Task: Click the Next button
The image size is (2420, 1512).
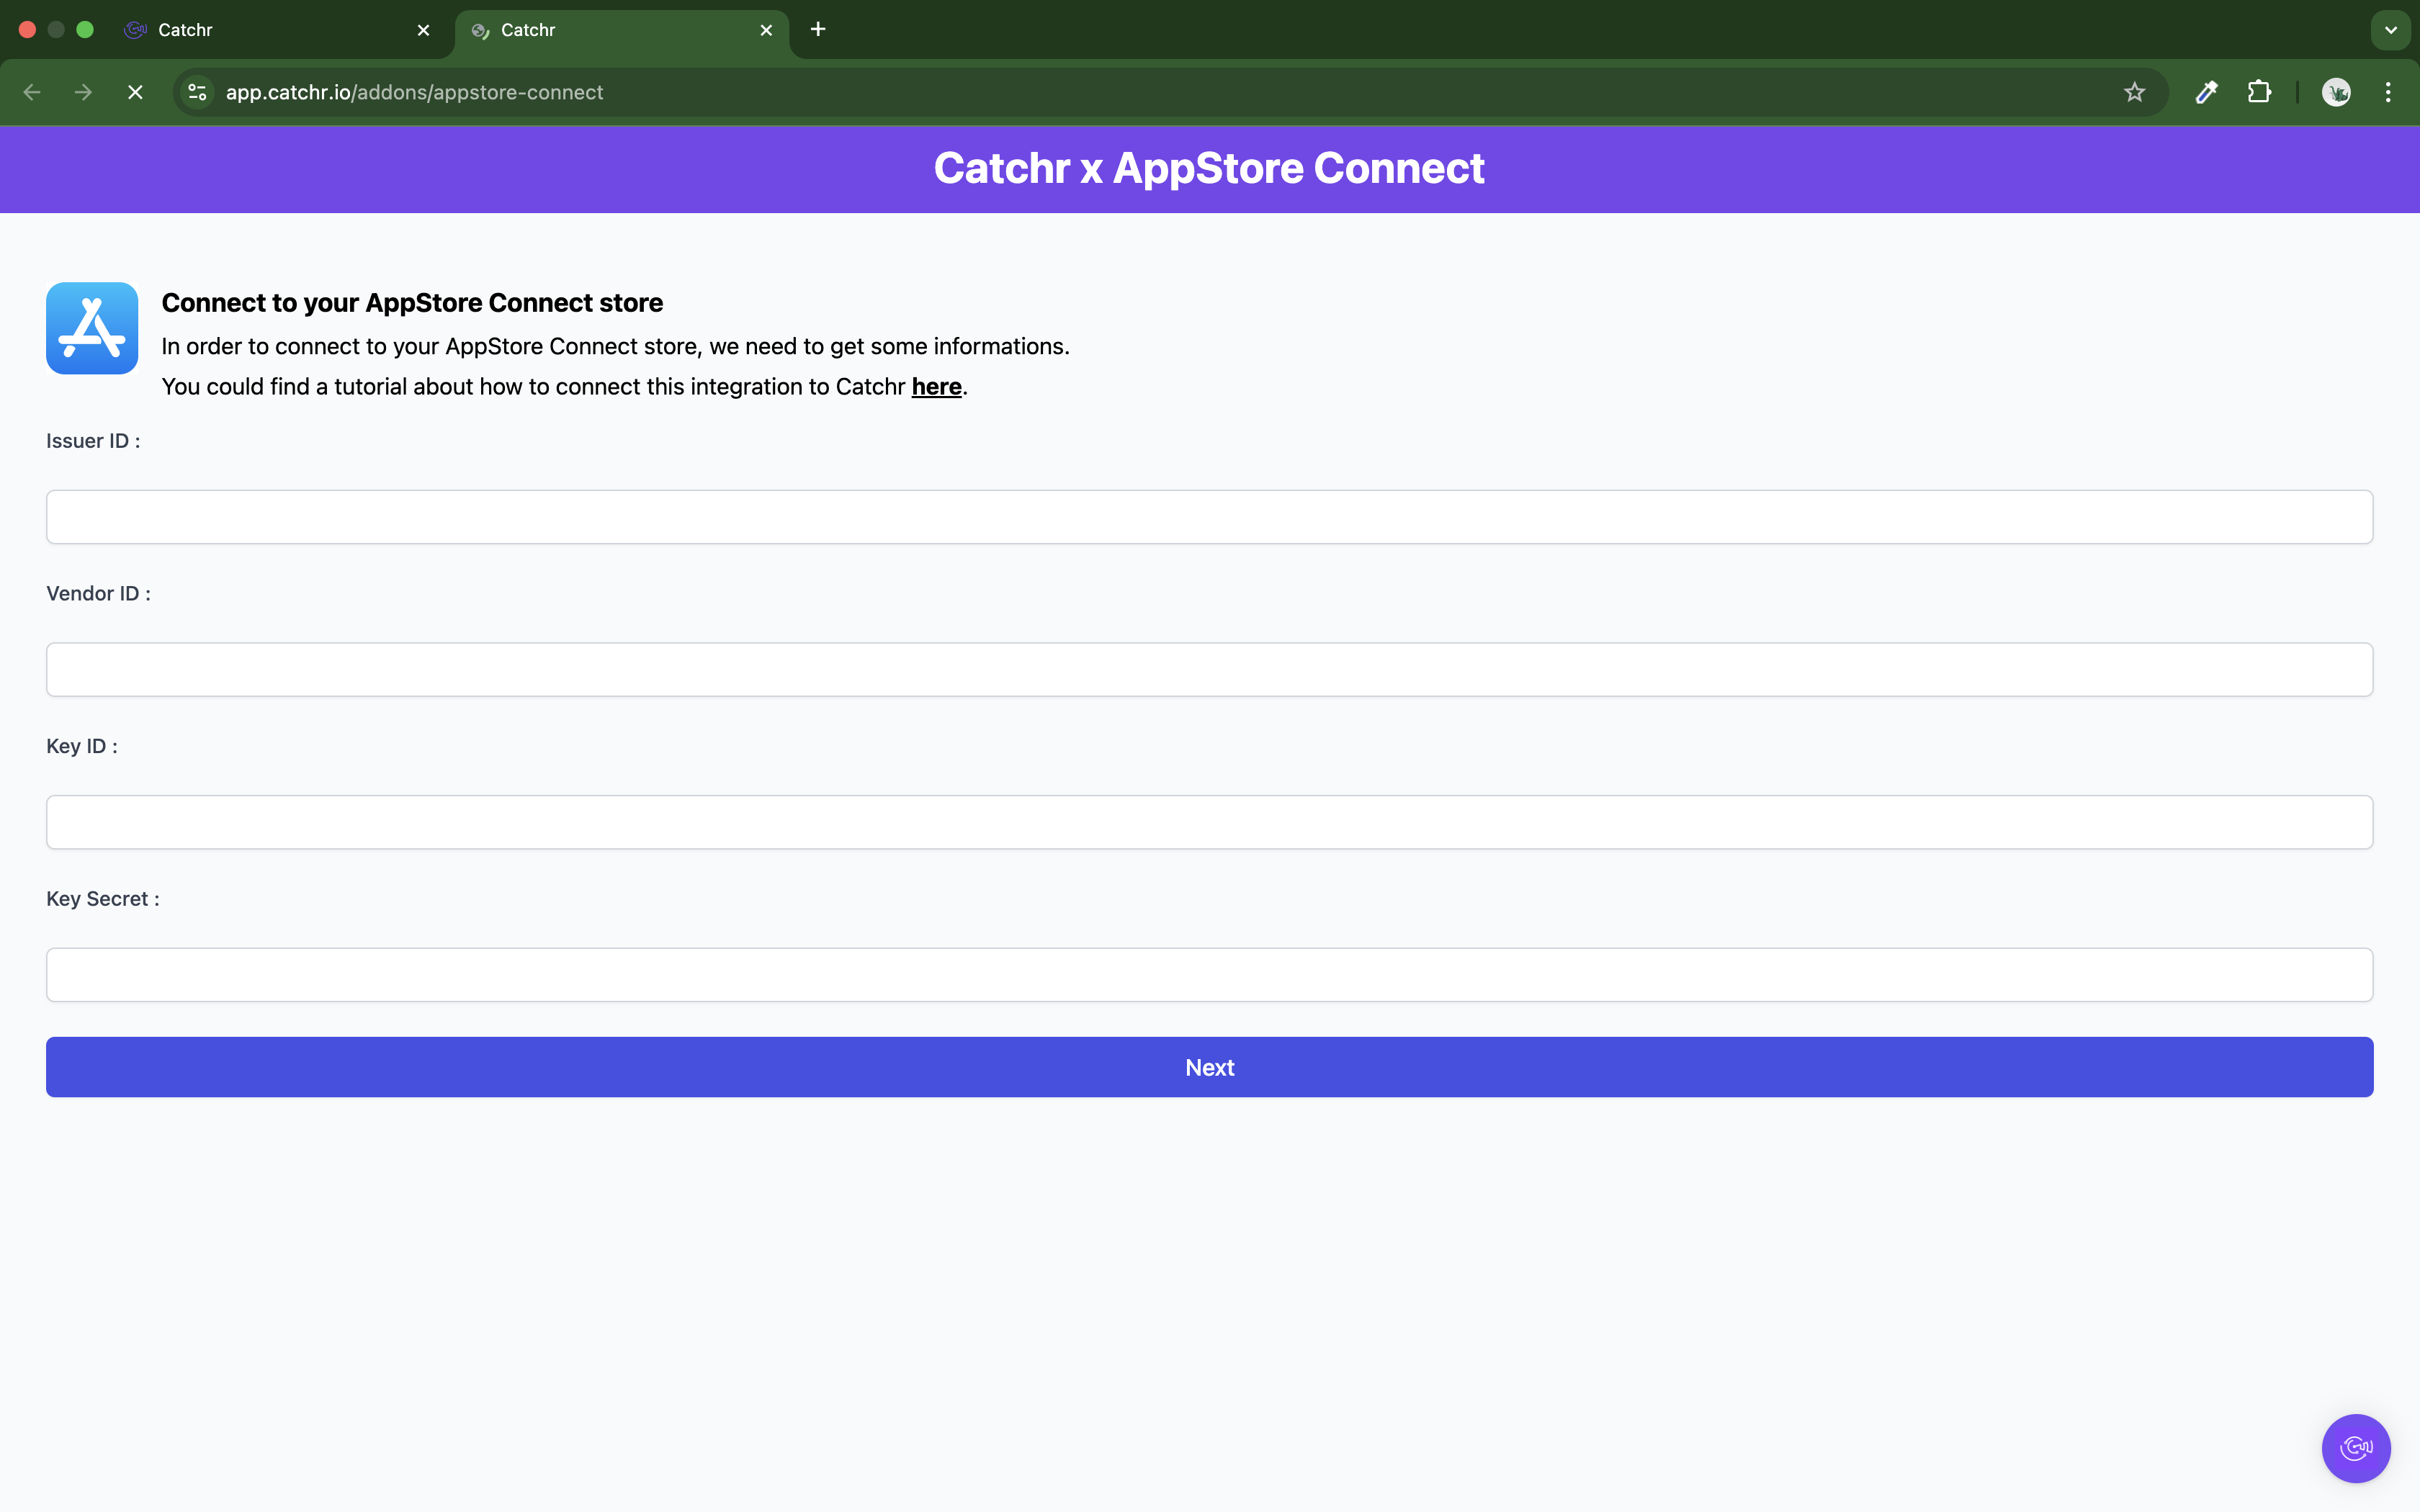Action: (1210, 1067)
